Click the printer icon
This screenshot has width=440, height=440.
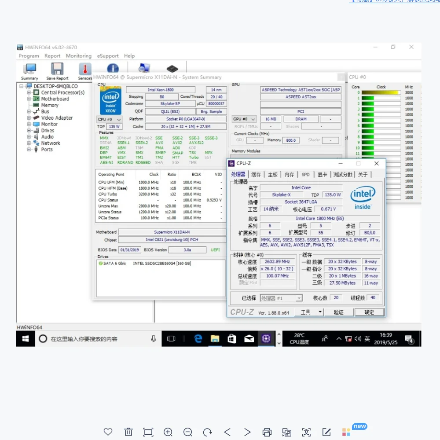tap(267, 432)
